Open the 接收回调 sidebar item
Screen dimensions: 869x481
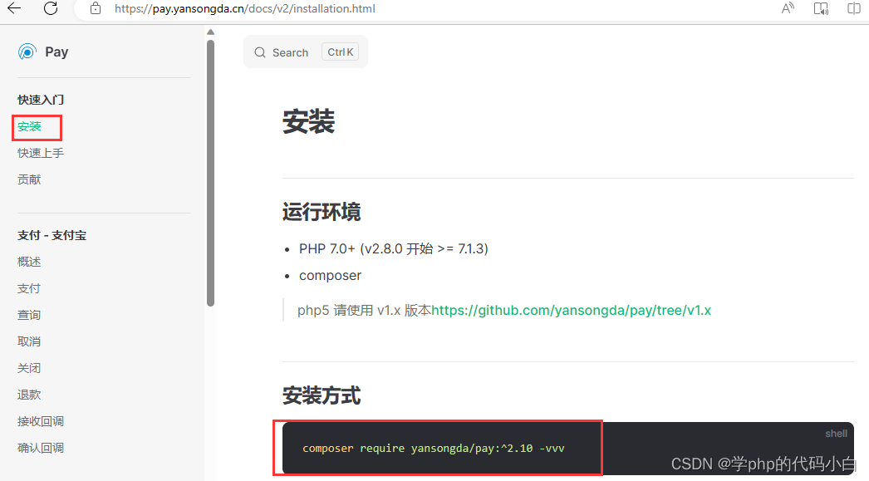click(x=40, y=421)
